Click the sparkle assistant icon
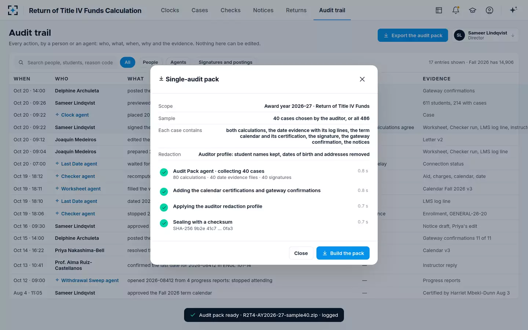528x330 pixels. pyautogui.click(x=513, y=10)
